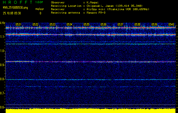178x113 pixels.
Task: Click the 1.00f version label
Action: 39,2
